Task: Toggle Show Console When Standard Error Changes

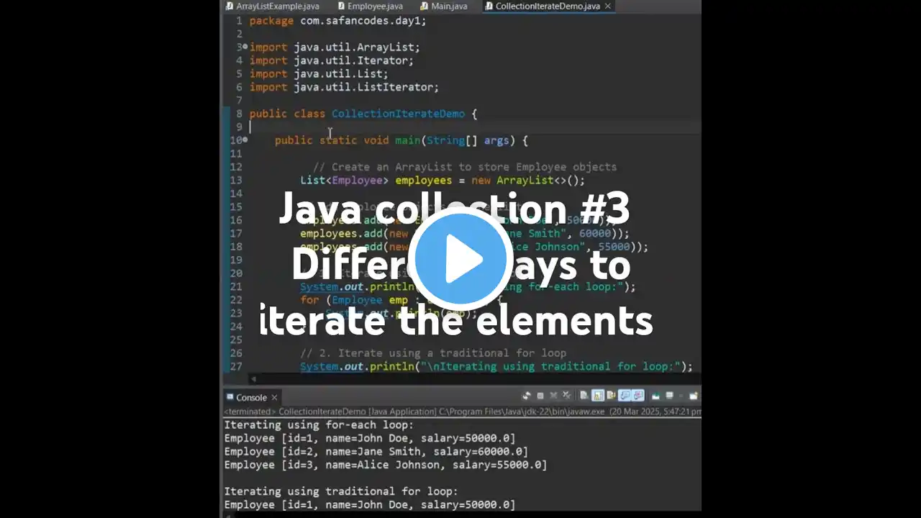Action: [x=638, y=396]
